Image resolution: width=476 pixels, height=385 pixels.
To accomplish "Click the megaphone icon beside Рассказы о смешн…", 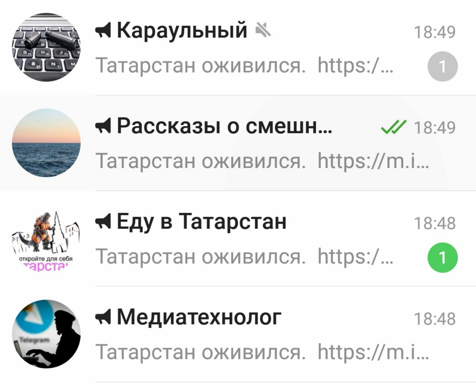I will click(x=103, y=126).
